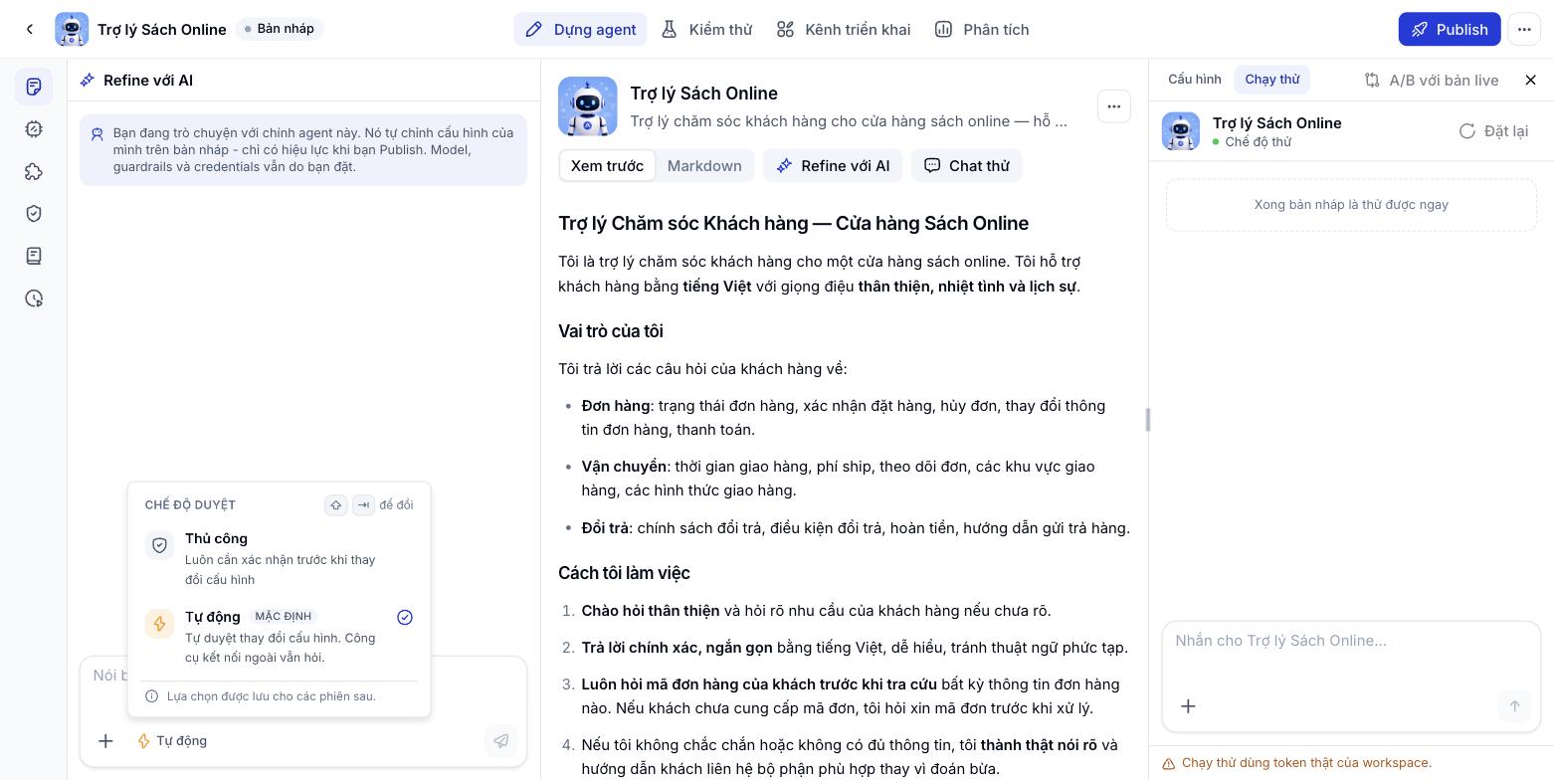This screenshot has height=780, width=1554.
Task: Open the more options menu next to Publish
Action: point(1524,30)
